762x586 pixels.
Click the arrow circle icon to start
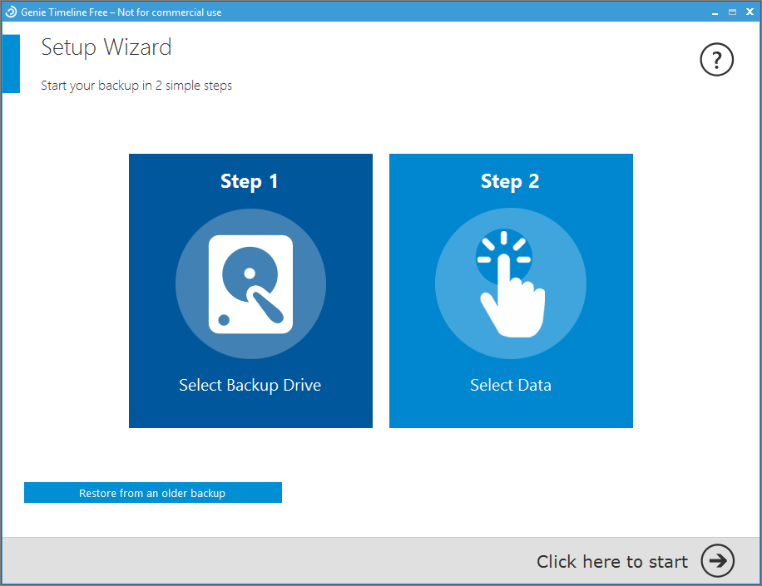point(717,560)
